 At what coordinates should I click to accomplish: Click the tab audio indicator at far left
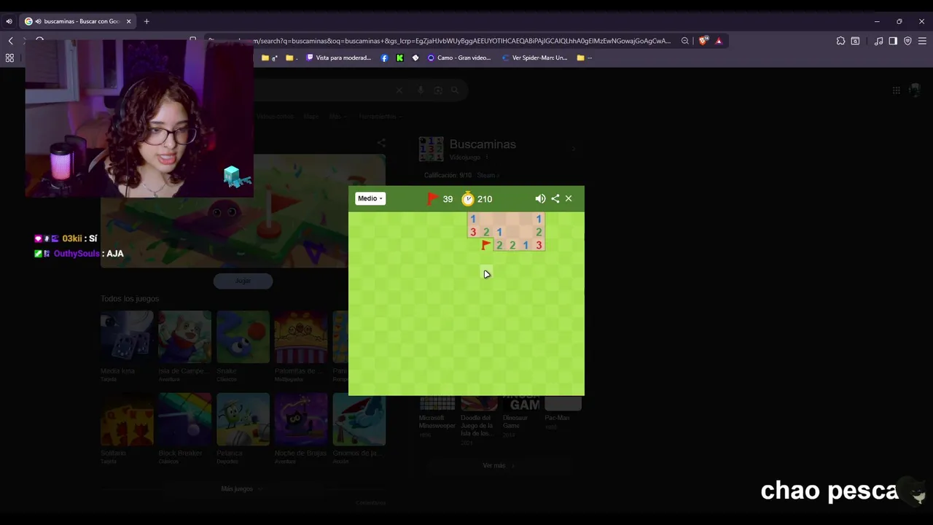9,21
